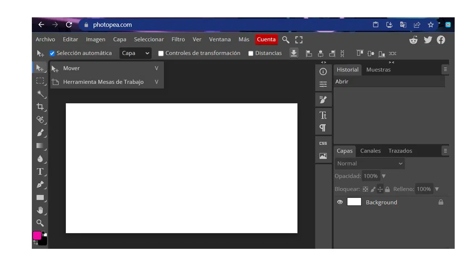The width and height of the screenshot is (463, 260).
Task: Open the Historial panel options menu
Action: (445, 69)
